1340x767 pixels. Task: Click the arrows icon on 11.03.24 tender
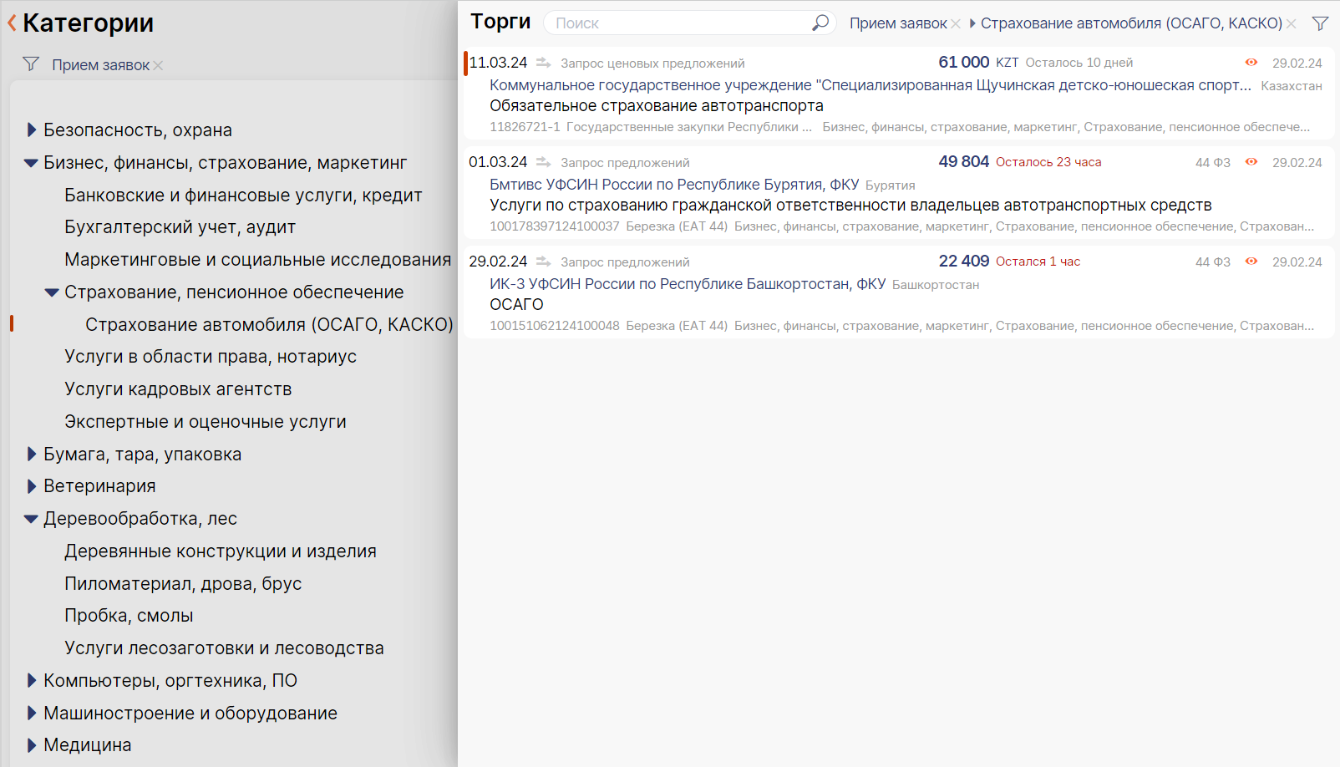point(543,63)
